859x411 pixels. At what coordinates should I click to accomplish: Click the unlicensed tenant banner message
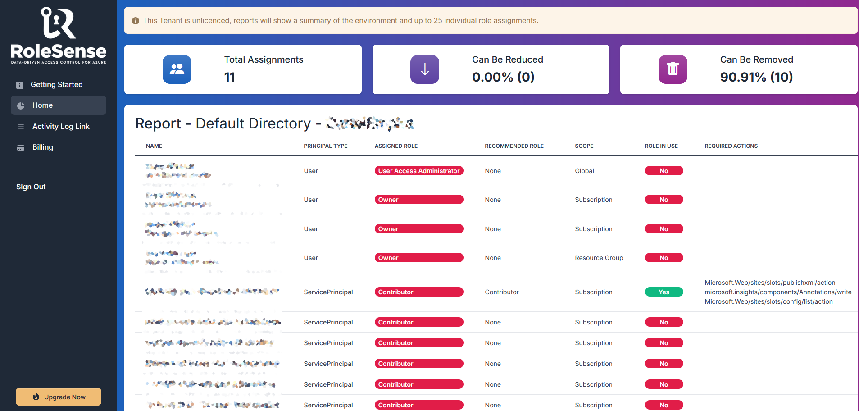point(341,21)
